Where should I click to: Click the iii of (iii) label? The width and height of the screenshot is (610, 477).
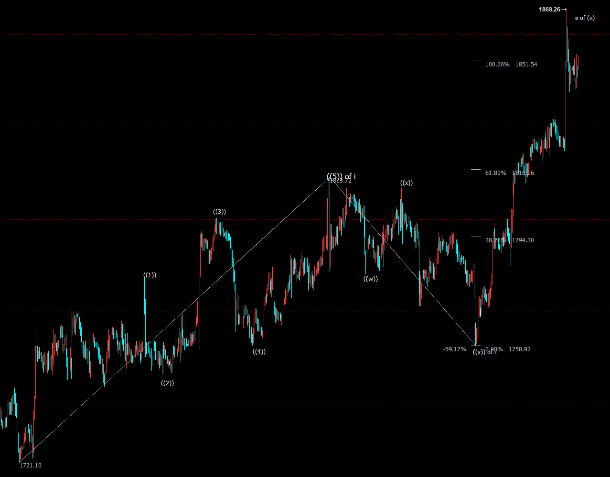tap(585, 18)
